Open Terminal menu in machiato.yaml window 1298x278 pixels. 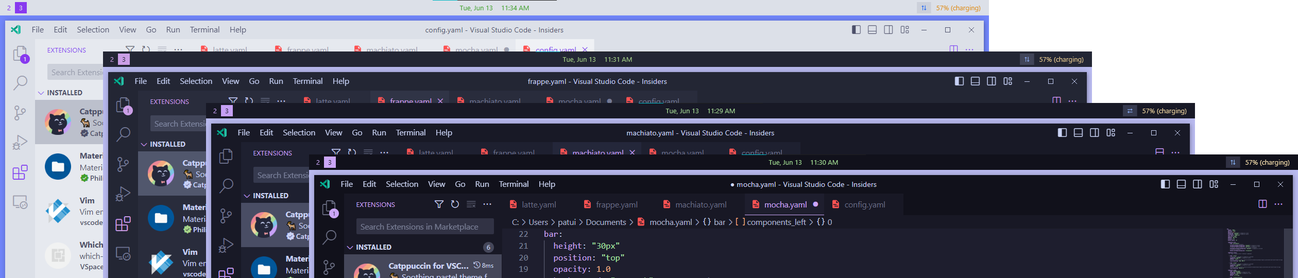pyautogui.click(x=411, y=133)
